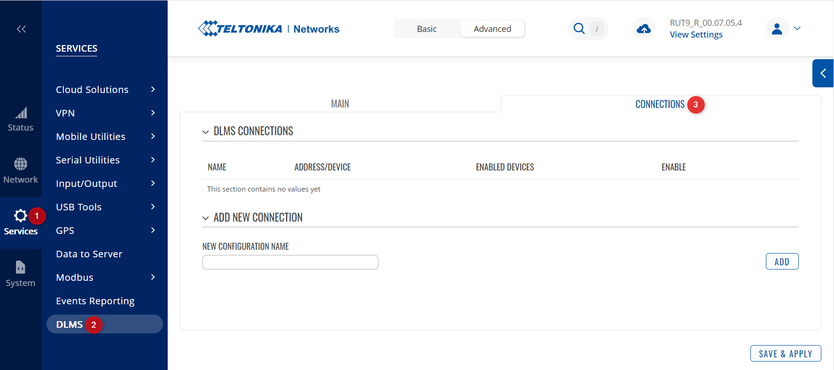
Task: Open the Status section icon
Action: coord(21,114)
